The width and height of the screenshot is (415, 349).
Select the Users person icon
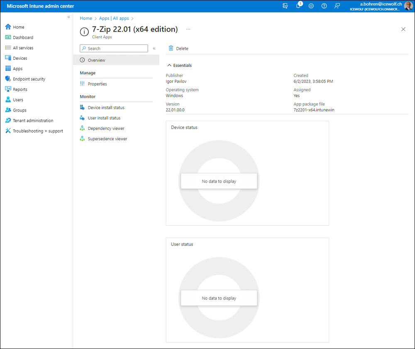pos(8,100)
